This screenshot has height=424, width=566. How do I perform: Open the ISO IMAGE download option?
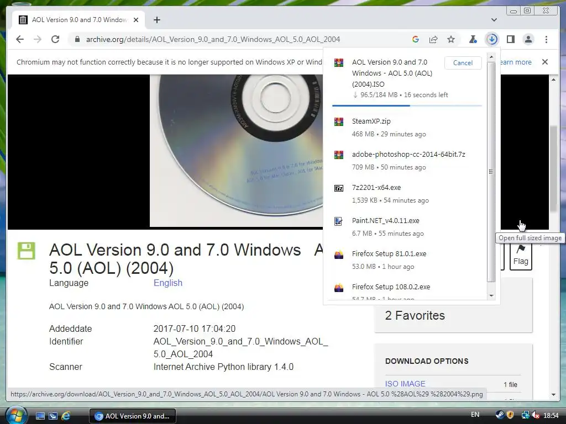pos(405,384)
